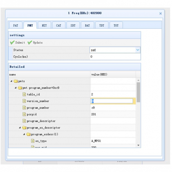Viewport: 172px width, 172px height.
Task: Click the version_number document icon
Action: click(x=24, y=101)
